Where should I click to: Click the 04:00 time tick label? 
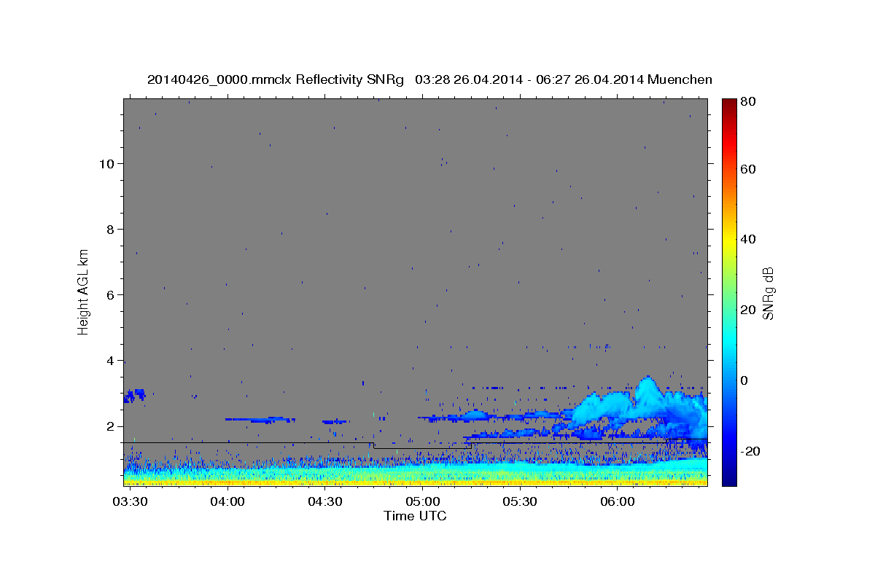coord(227,501)
